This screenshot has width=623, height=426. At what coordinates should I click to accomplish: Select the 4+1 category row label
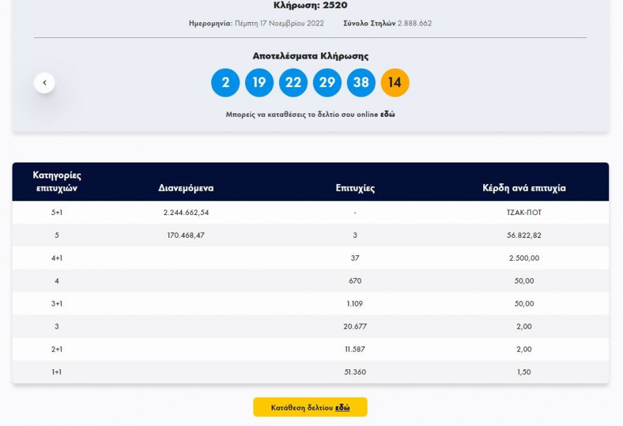57,258
